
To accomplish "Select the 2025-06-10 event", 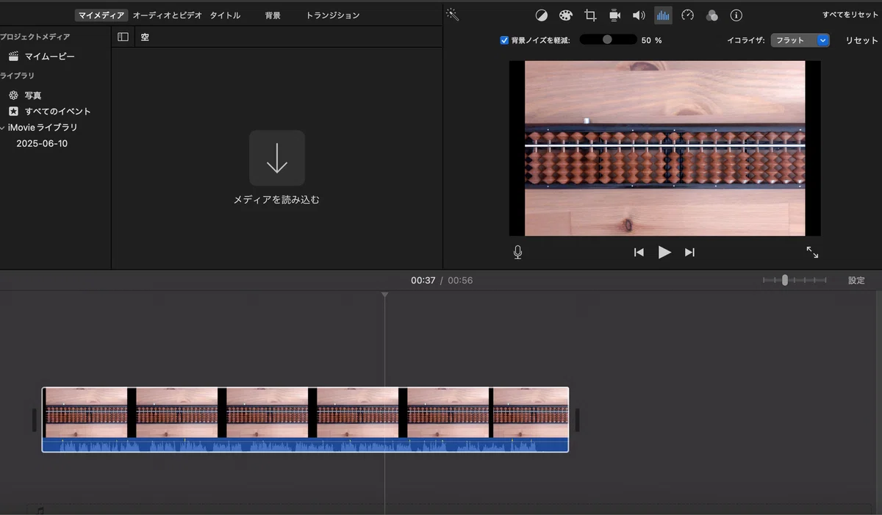I will [42, 144].
